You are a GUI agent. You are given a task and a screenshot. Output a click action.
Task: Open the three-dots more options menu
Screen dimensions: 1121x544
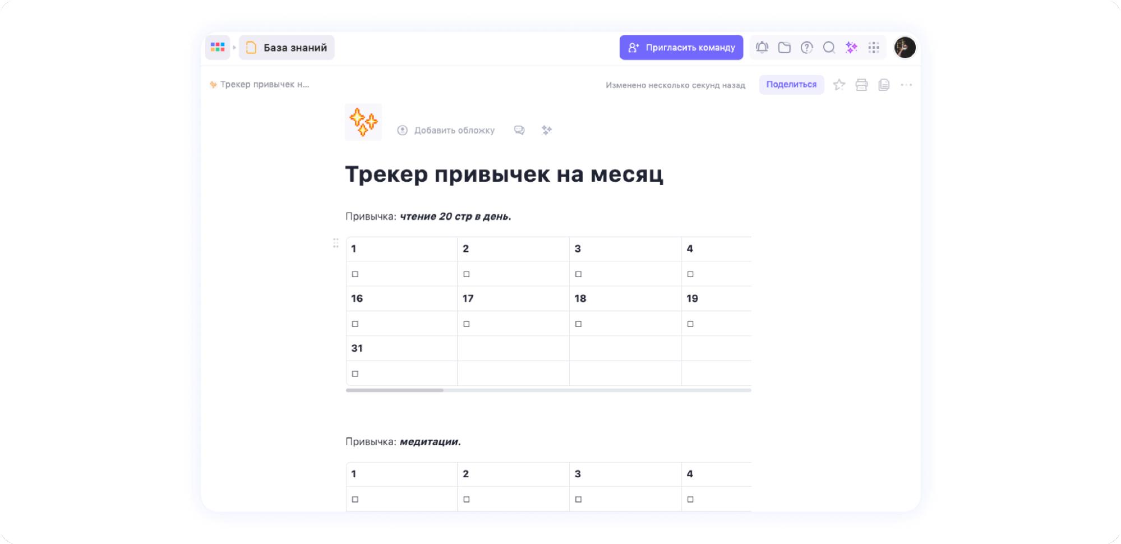(x=906, y=84)
